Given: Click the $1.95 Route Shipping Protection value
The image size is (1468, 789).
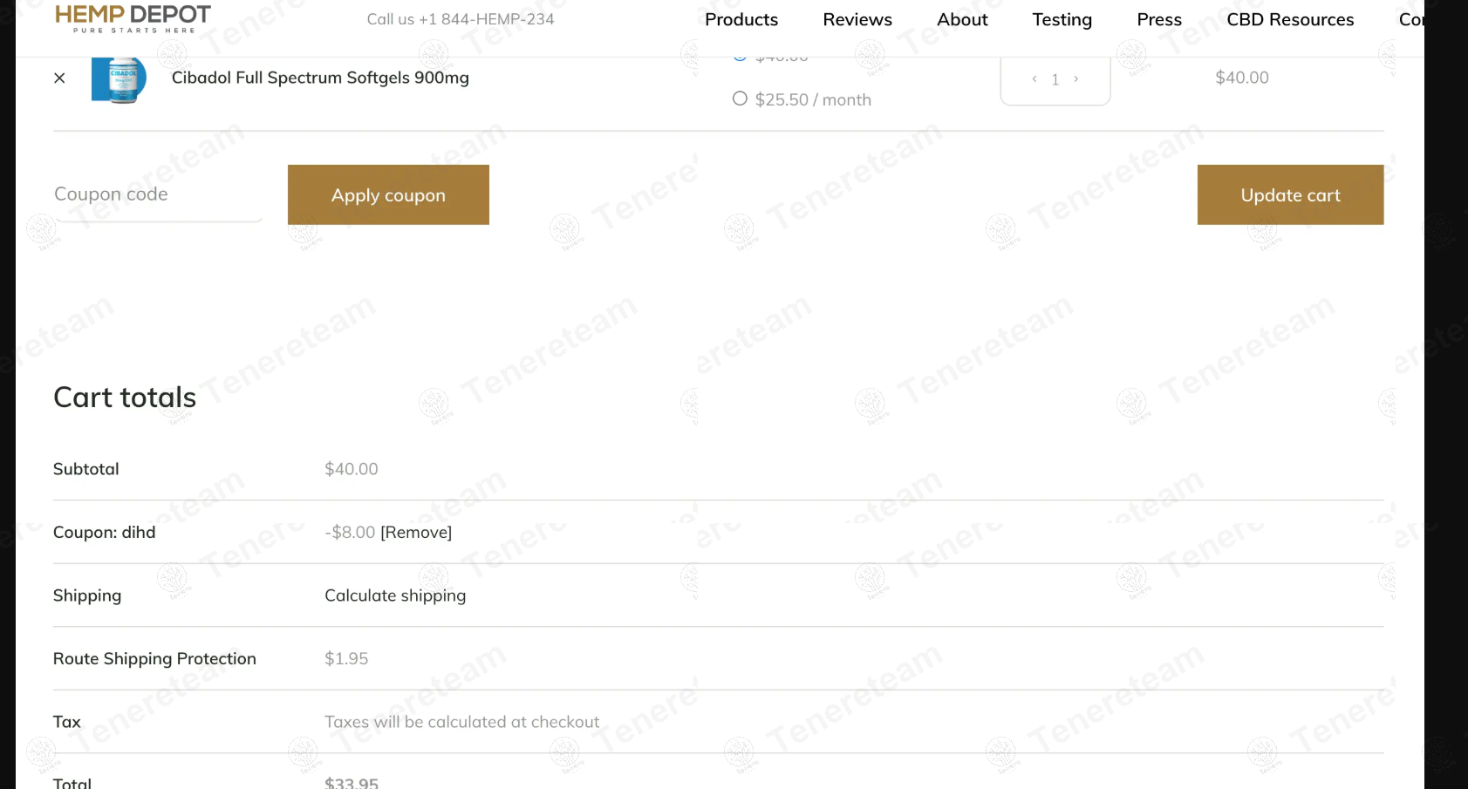Looking at the screenshot, I should [346, 658].
